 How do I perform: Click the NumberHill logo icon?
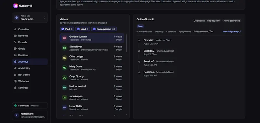(x=15, y=6)
